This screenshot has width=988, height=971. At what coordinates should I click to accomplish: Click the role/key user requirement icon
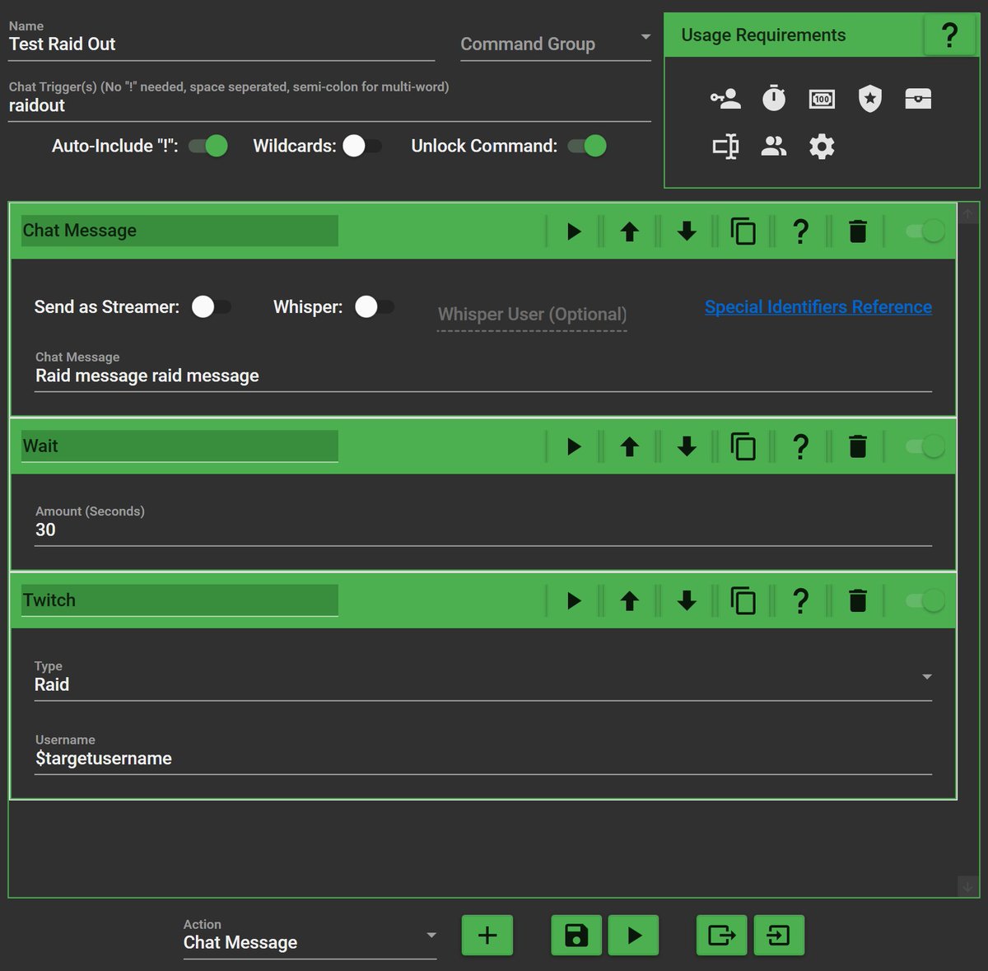tap(725, 99)
